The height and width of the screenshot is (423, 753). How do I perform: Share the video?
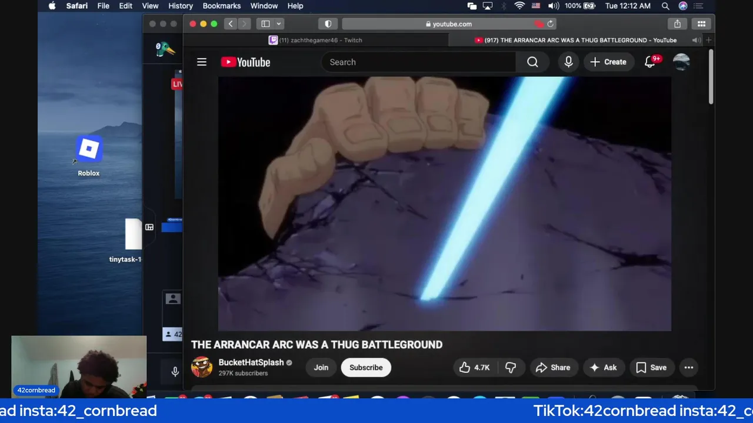click(x=553, y=367)
